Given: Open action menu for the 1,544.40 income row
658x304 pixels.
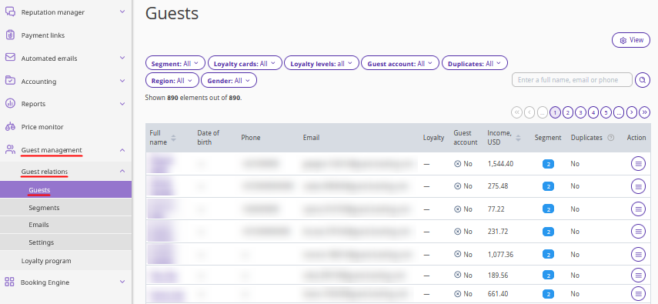Looking at the screenshot, I should (638, 164).
